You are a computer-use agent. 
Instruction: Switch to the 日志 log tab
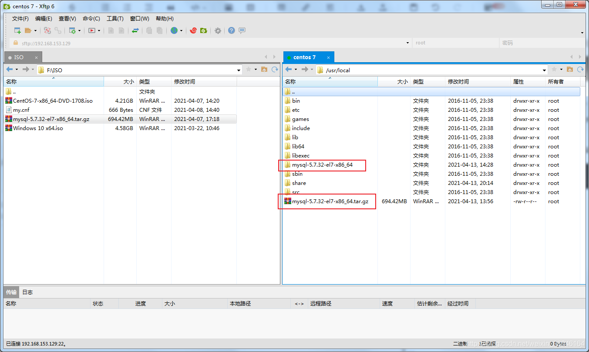pyautogui.click(x=27, y=292)
